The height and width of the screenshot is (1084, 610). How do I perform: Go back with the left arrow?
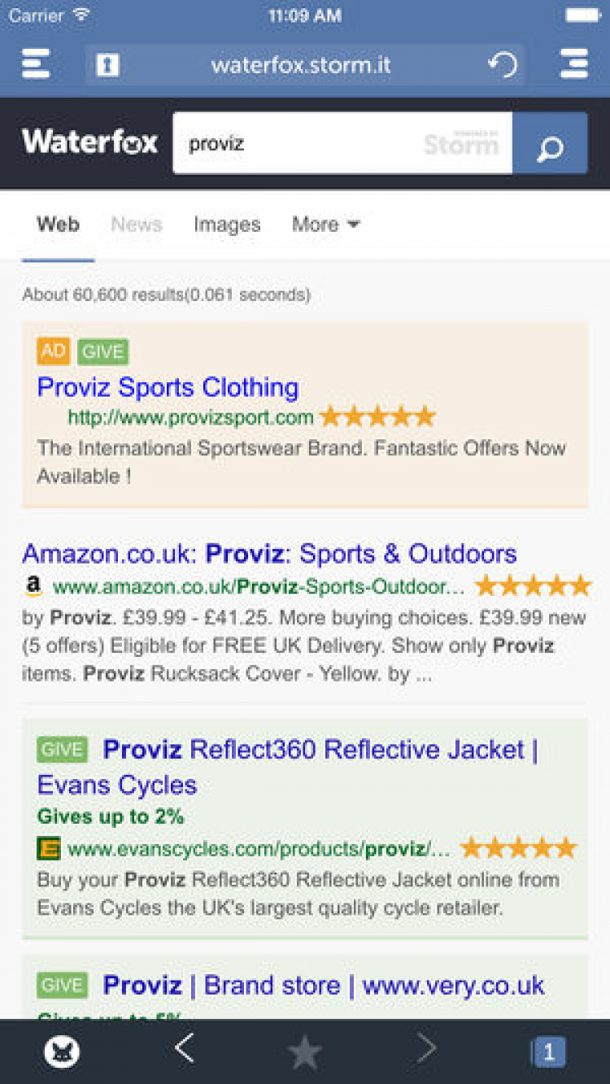coord(185,1050)
